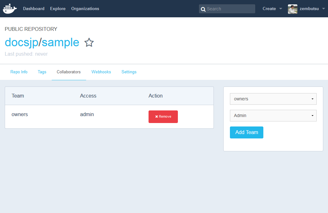Star the docsjp/sample repository
The height and width of the screenshot is (213, 328).
(x=89, y=42)
